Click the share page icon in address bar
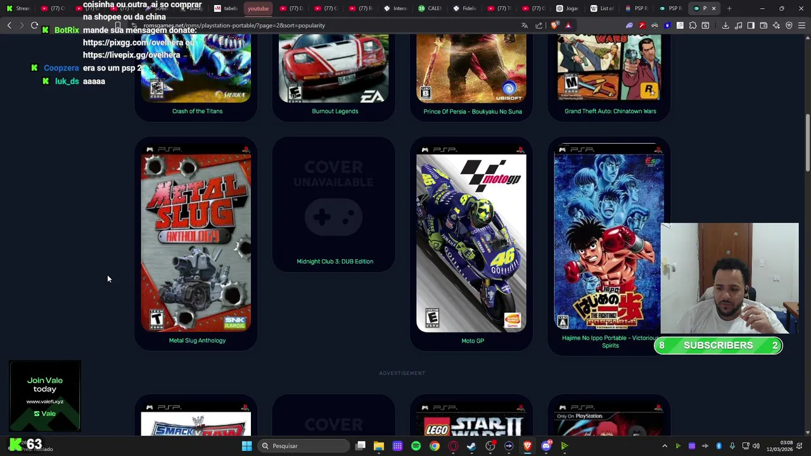The width and height of the screenshot is (811, 456). click(539, 25)
